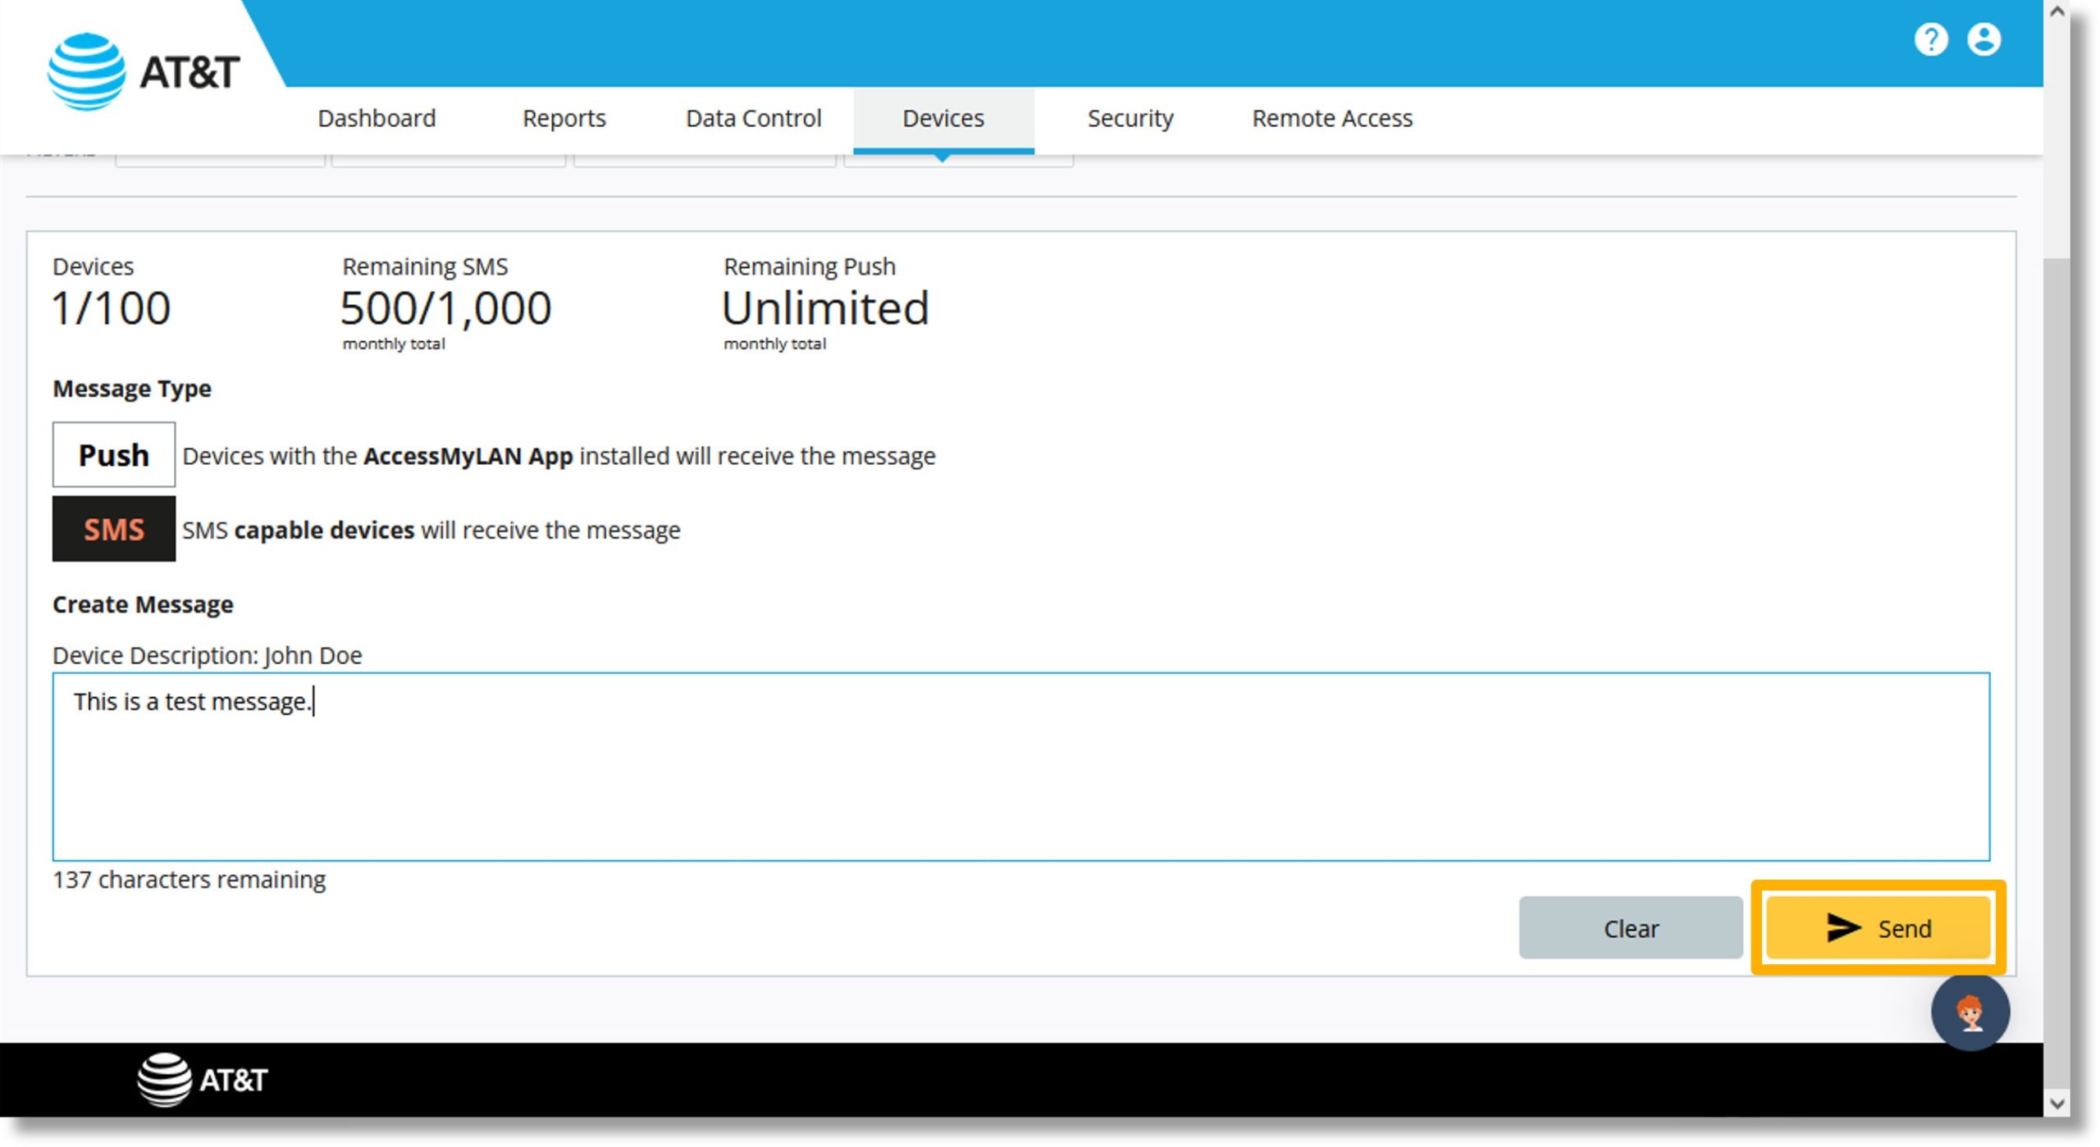Focus the Create Message text box
Viewport: 2100px width, 1147px height.
point(1021,767)
